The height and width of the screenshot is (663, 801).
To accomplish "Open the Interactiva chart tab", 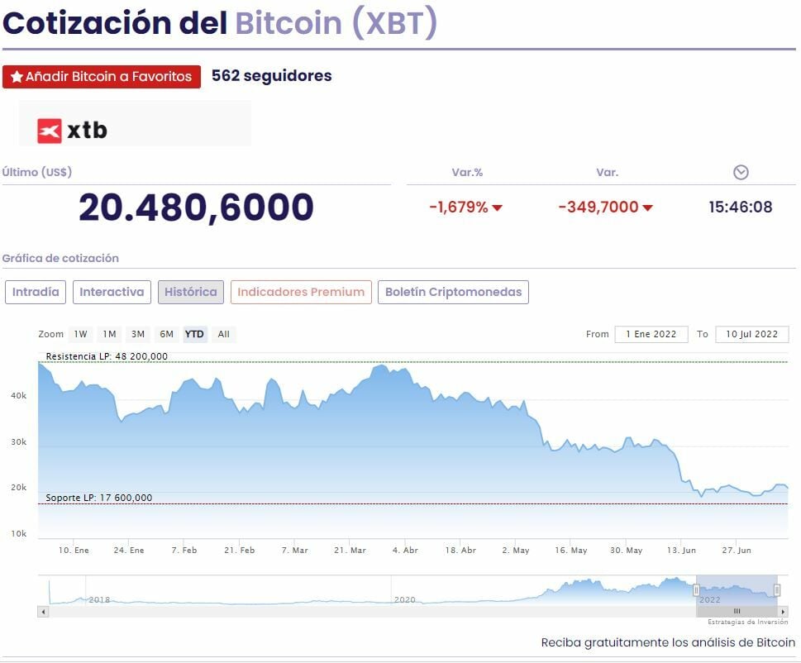I will click(112, 292).
